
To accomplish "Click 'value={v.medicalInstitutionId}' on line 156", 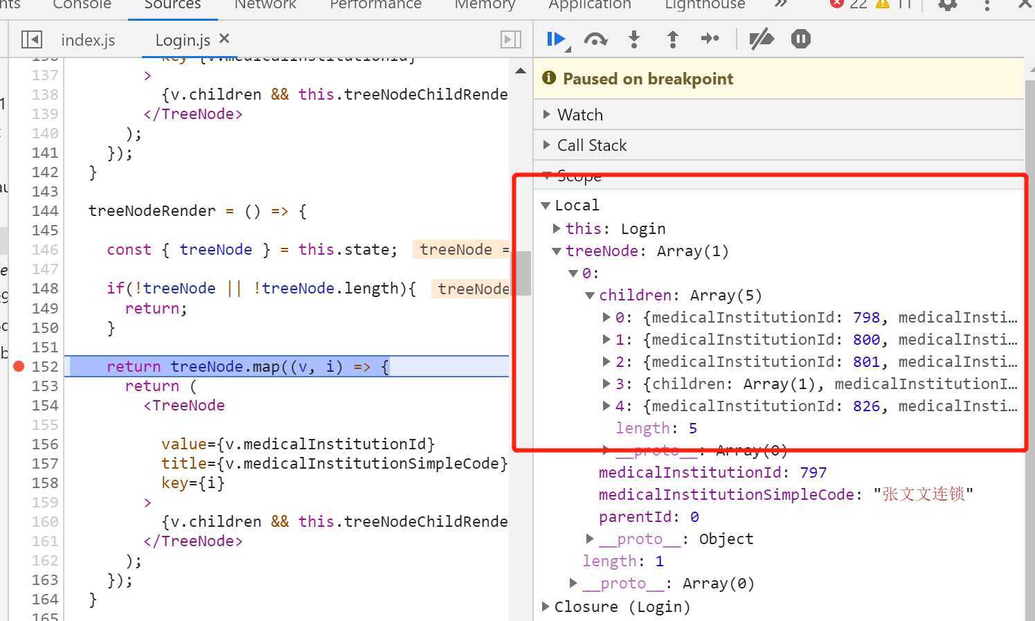I will 298,444.
